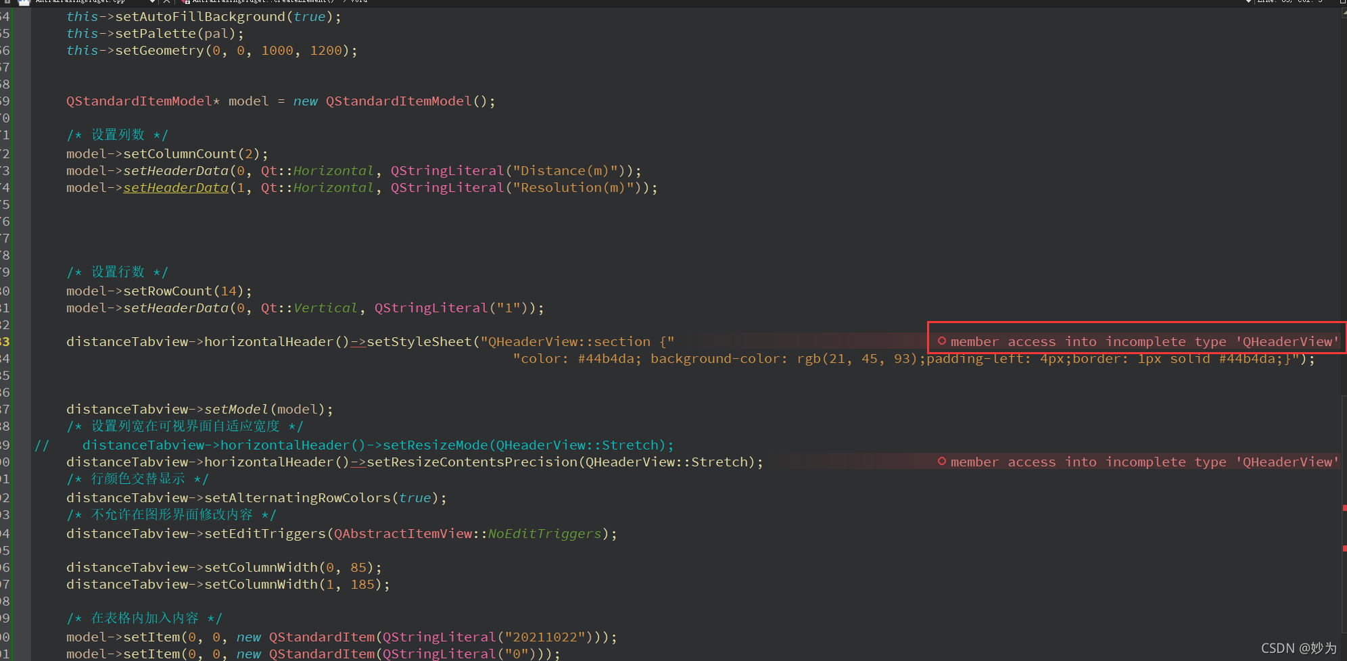
Task: Click the underlined setHeaderData call on line 174
Action: click(x=175, y=187)
